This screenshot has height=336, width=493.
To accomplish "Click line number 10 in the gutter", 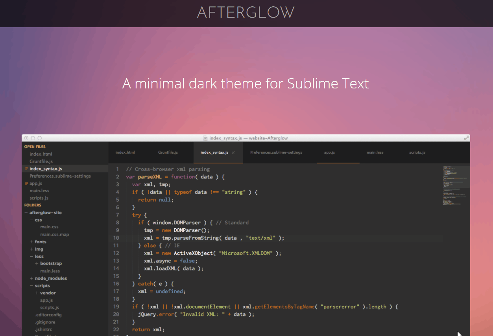I will [x=116, y=238].
